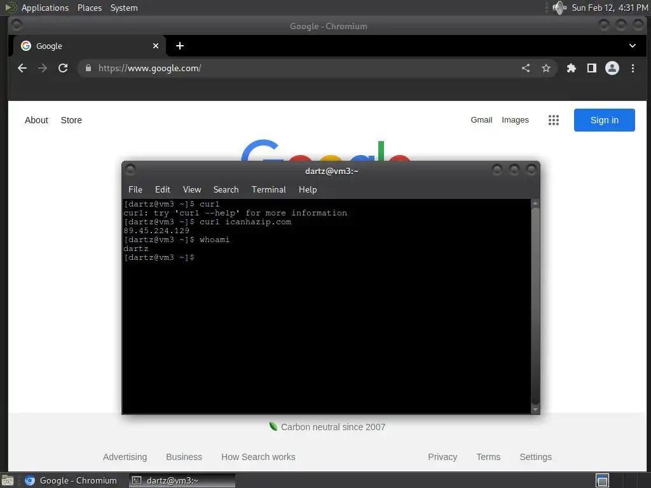
Task: Toggle the side panel icon
Action: [592, 68]
